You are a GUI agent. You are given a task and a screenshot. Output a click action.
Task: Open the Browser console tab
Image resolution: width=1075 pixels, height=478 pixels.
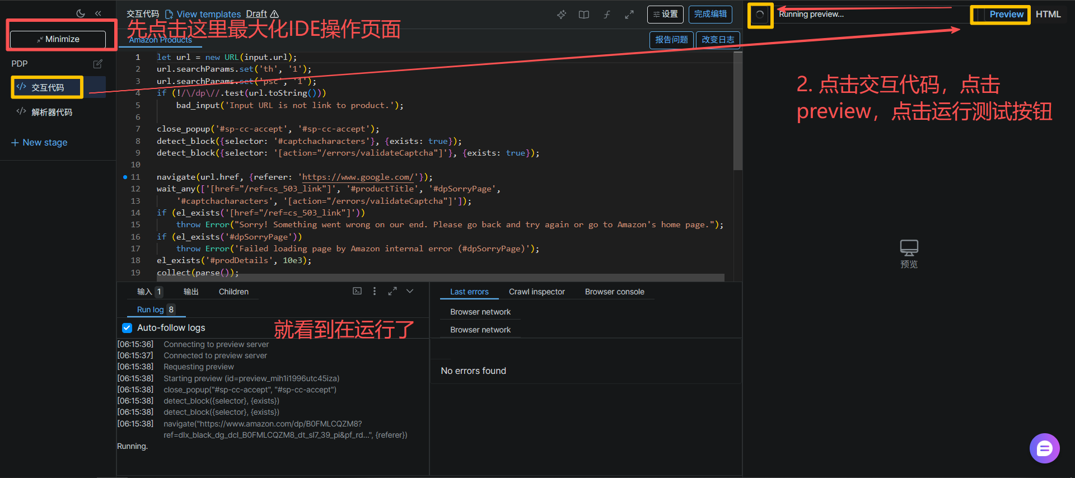pyautogui.click(x=615, y=292)
